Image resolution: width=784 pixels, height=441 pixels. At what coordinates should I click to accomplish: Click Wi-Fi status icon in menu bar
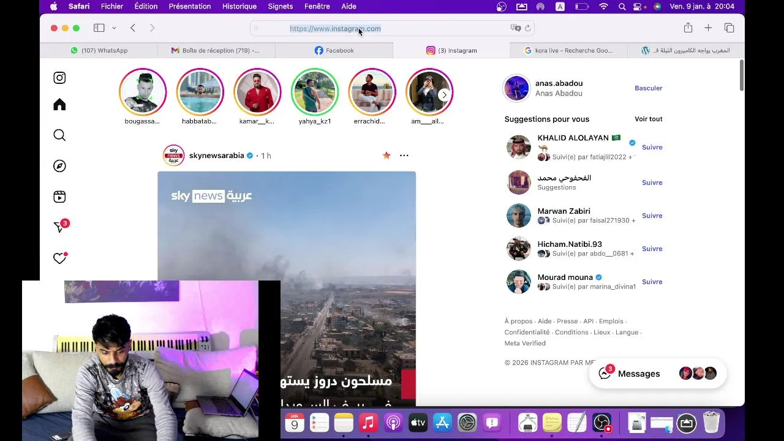(603, 6)
